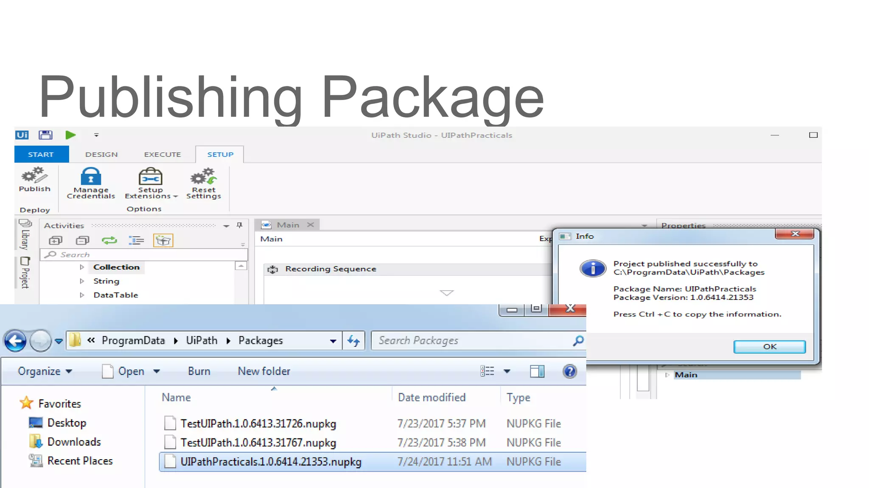The width and height of the screenshot is (869, 488).
Task: Click green refresh arrows in Activities panel
Action: tap(109, 241)
